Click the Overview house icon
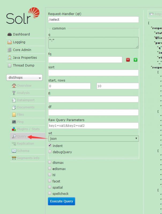This screenshot has width=162, height=214. (x=14, y=86)
